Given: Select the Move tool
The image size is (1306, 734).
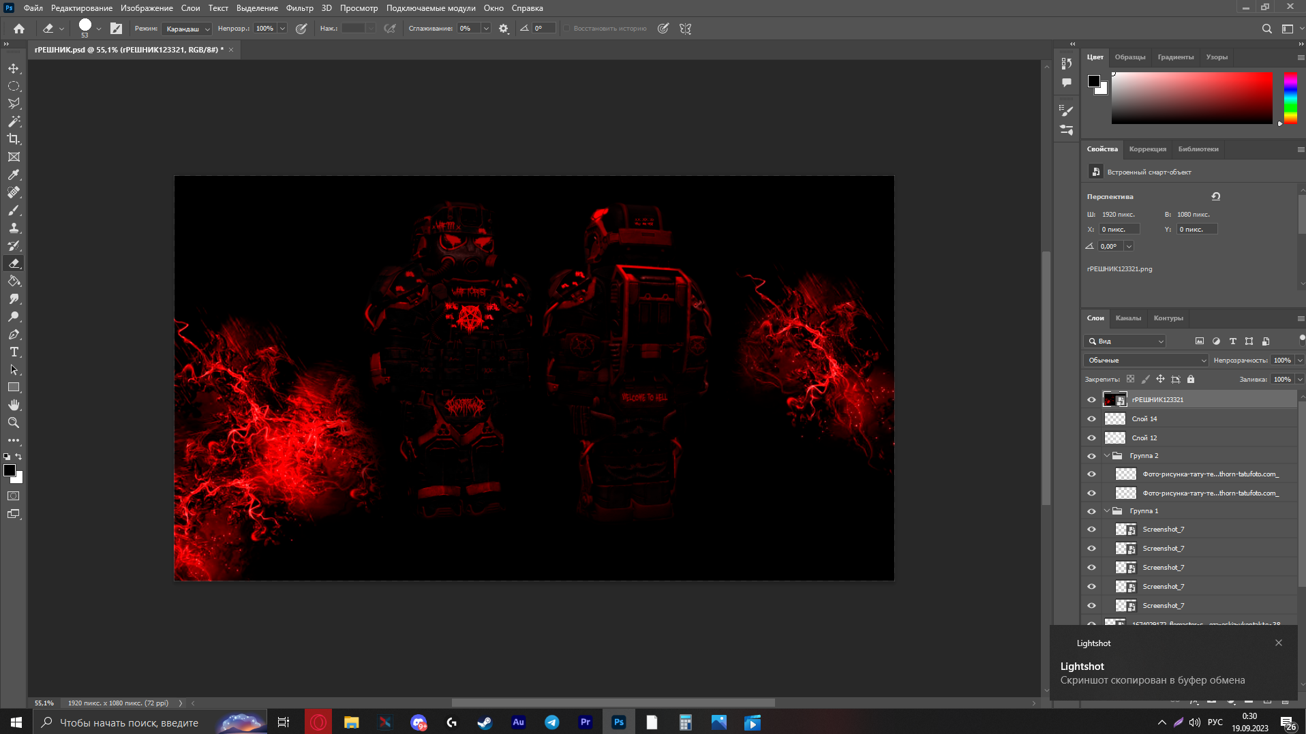Looking at the screenshot, I should (x=14, y=69).
